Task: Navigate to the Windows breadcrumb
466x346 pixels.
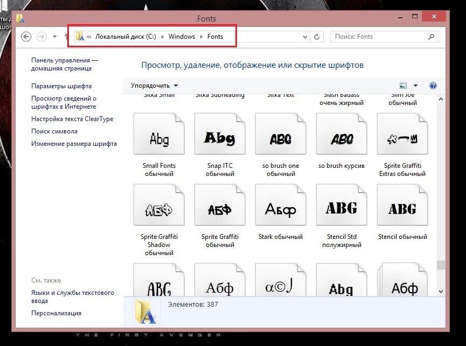Action: 182,37
